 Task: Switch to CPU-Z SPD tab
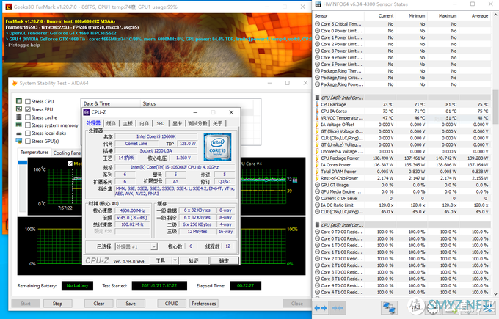point(161,123)
